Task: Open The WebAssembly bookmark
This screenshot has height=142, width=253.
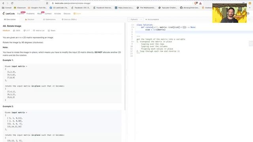Action: (x=146, y=8)
